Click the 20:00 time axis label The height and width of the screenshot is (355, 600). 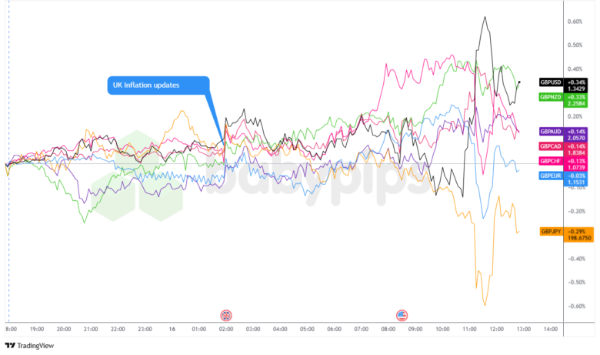pos(64,330)
